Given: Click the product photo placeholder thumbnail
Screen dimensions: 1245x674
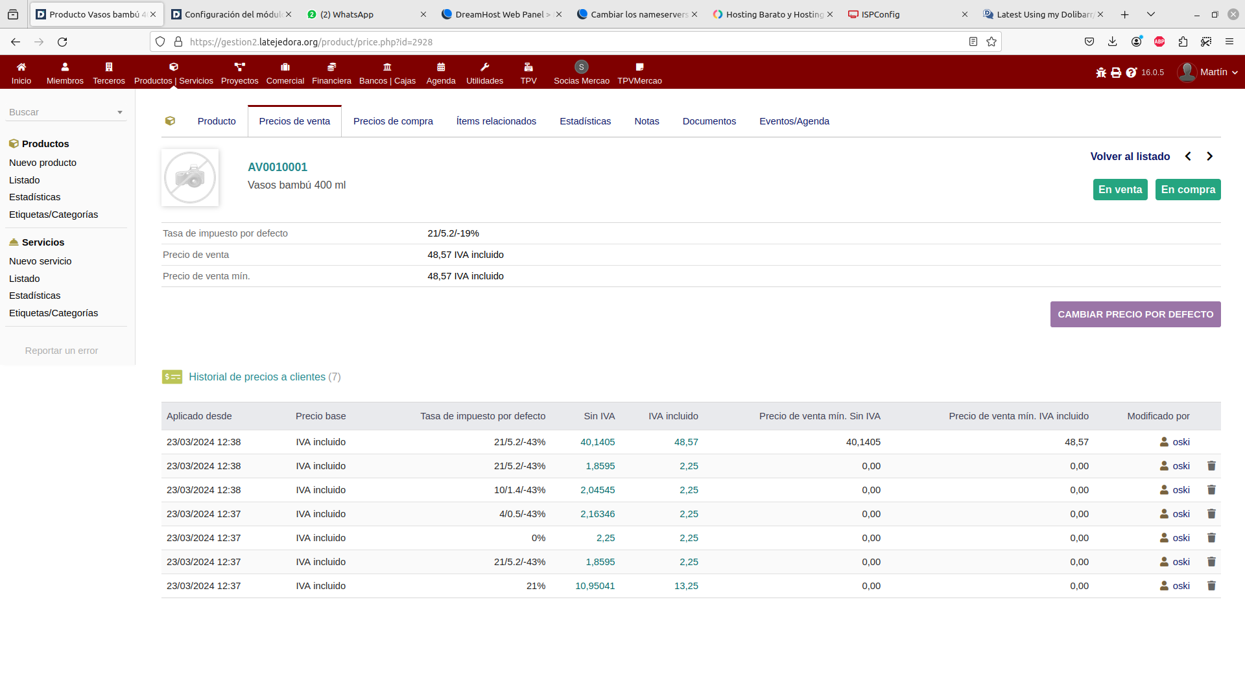Looking at the screenshot, I should coord(190,178).
